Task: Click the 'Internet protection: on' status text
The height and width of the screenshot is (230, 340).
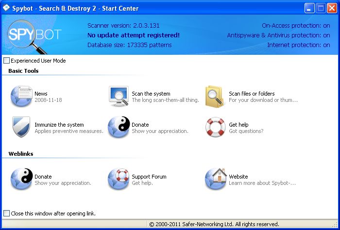Action: coord(298,45)
